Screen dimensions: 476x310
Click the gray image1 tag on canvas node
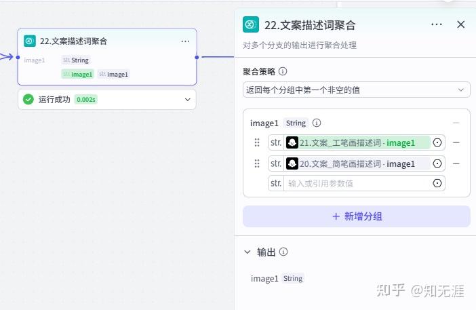tap(113, 75)
